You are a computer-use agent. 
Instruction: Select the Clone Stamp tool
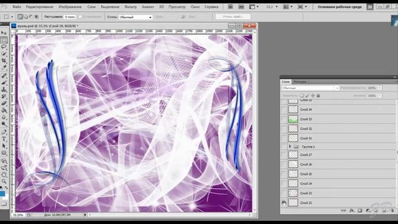[x=4, y=90]
